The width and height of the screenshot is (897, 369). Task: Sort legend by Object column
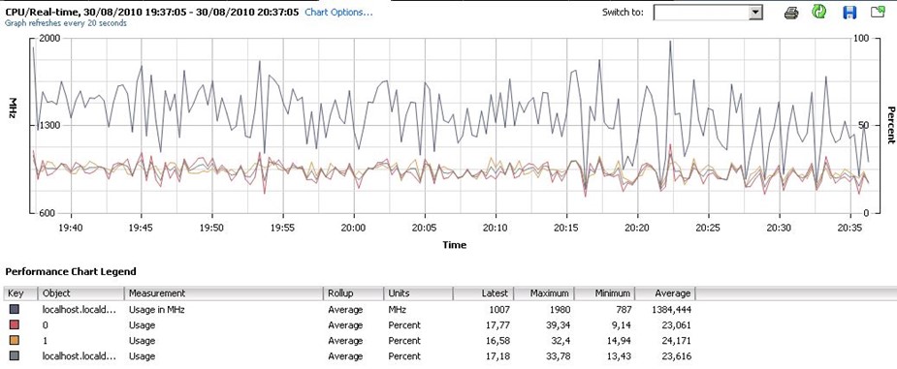81,293
